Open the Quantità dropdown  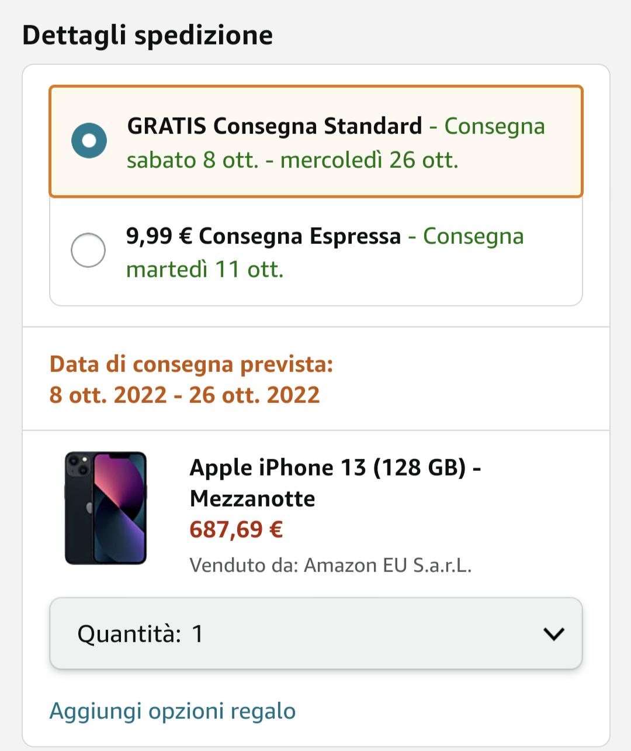[x=315, y=633]
